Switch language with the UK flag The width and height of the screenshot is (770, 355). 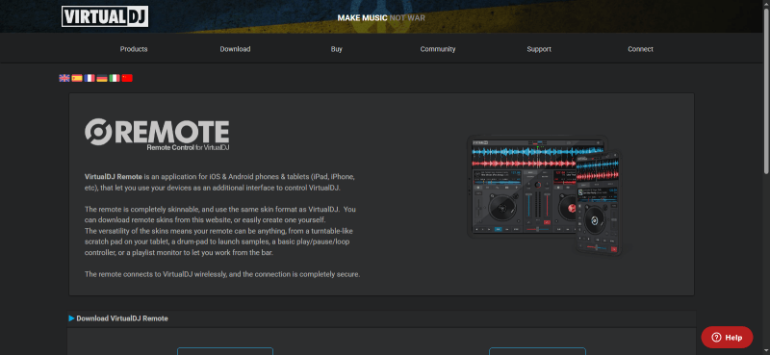point(64,78)
